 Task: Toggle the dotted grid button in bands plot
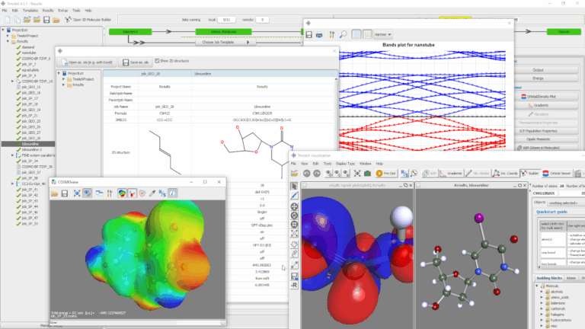tap(366, 34)
